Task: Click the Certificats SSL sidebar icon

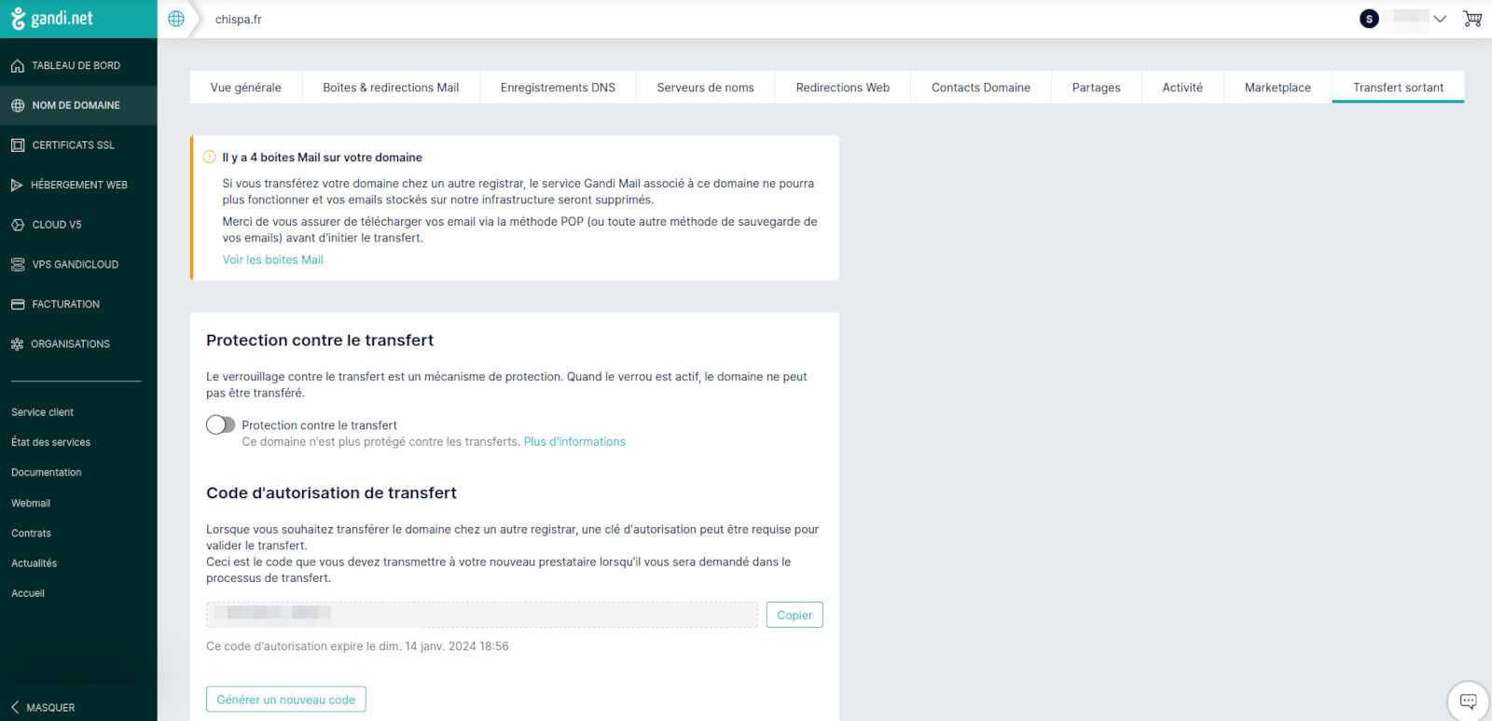Action: (x=18, y=146)
